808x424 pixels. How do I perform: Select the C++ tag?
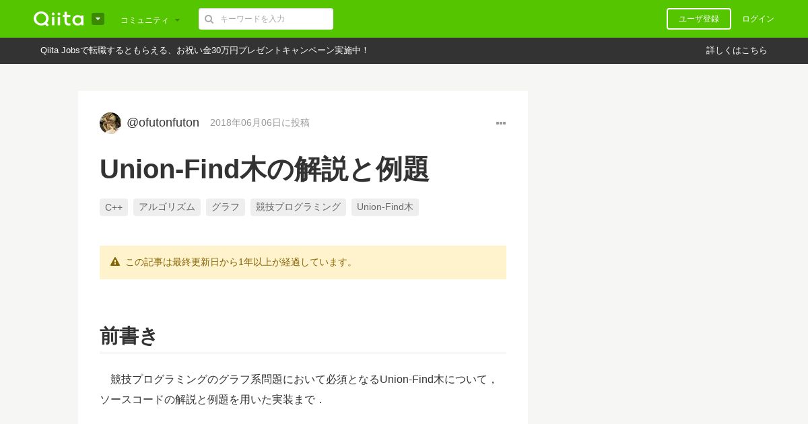point(114,207)
